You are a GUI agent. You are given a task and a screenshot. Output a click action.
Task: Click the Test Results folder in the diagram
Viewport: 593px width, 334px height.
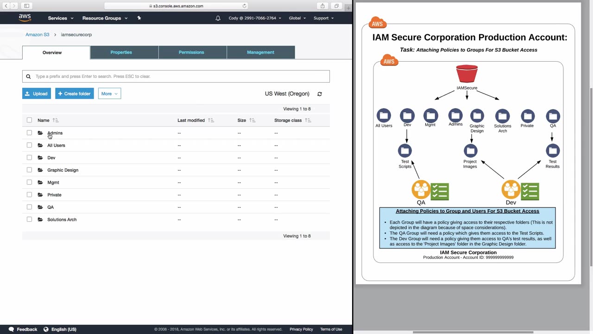pos(553,151)
